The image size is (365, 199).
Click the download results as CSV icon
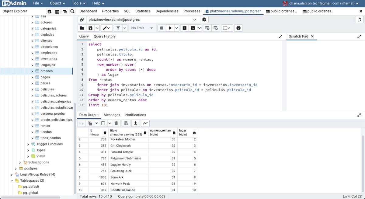tap(136, 123)
